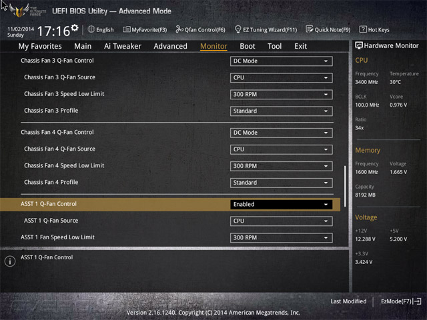
Task: Click MyFavorite(F3) text button
Action: (149, 29)
